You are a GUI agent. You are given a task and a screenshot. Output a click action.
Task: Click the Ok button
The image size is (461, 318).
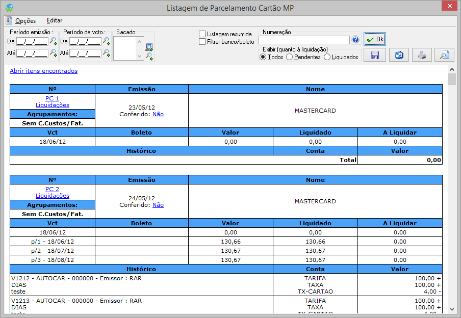pyautogui.click(x=375, y=39)
